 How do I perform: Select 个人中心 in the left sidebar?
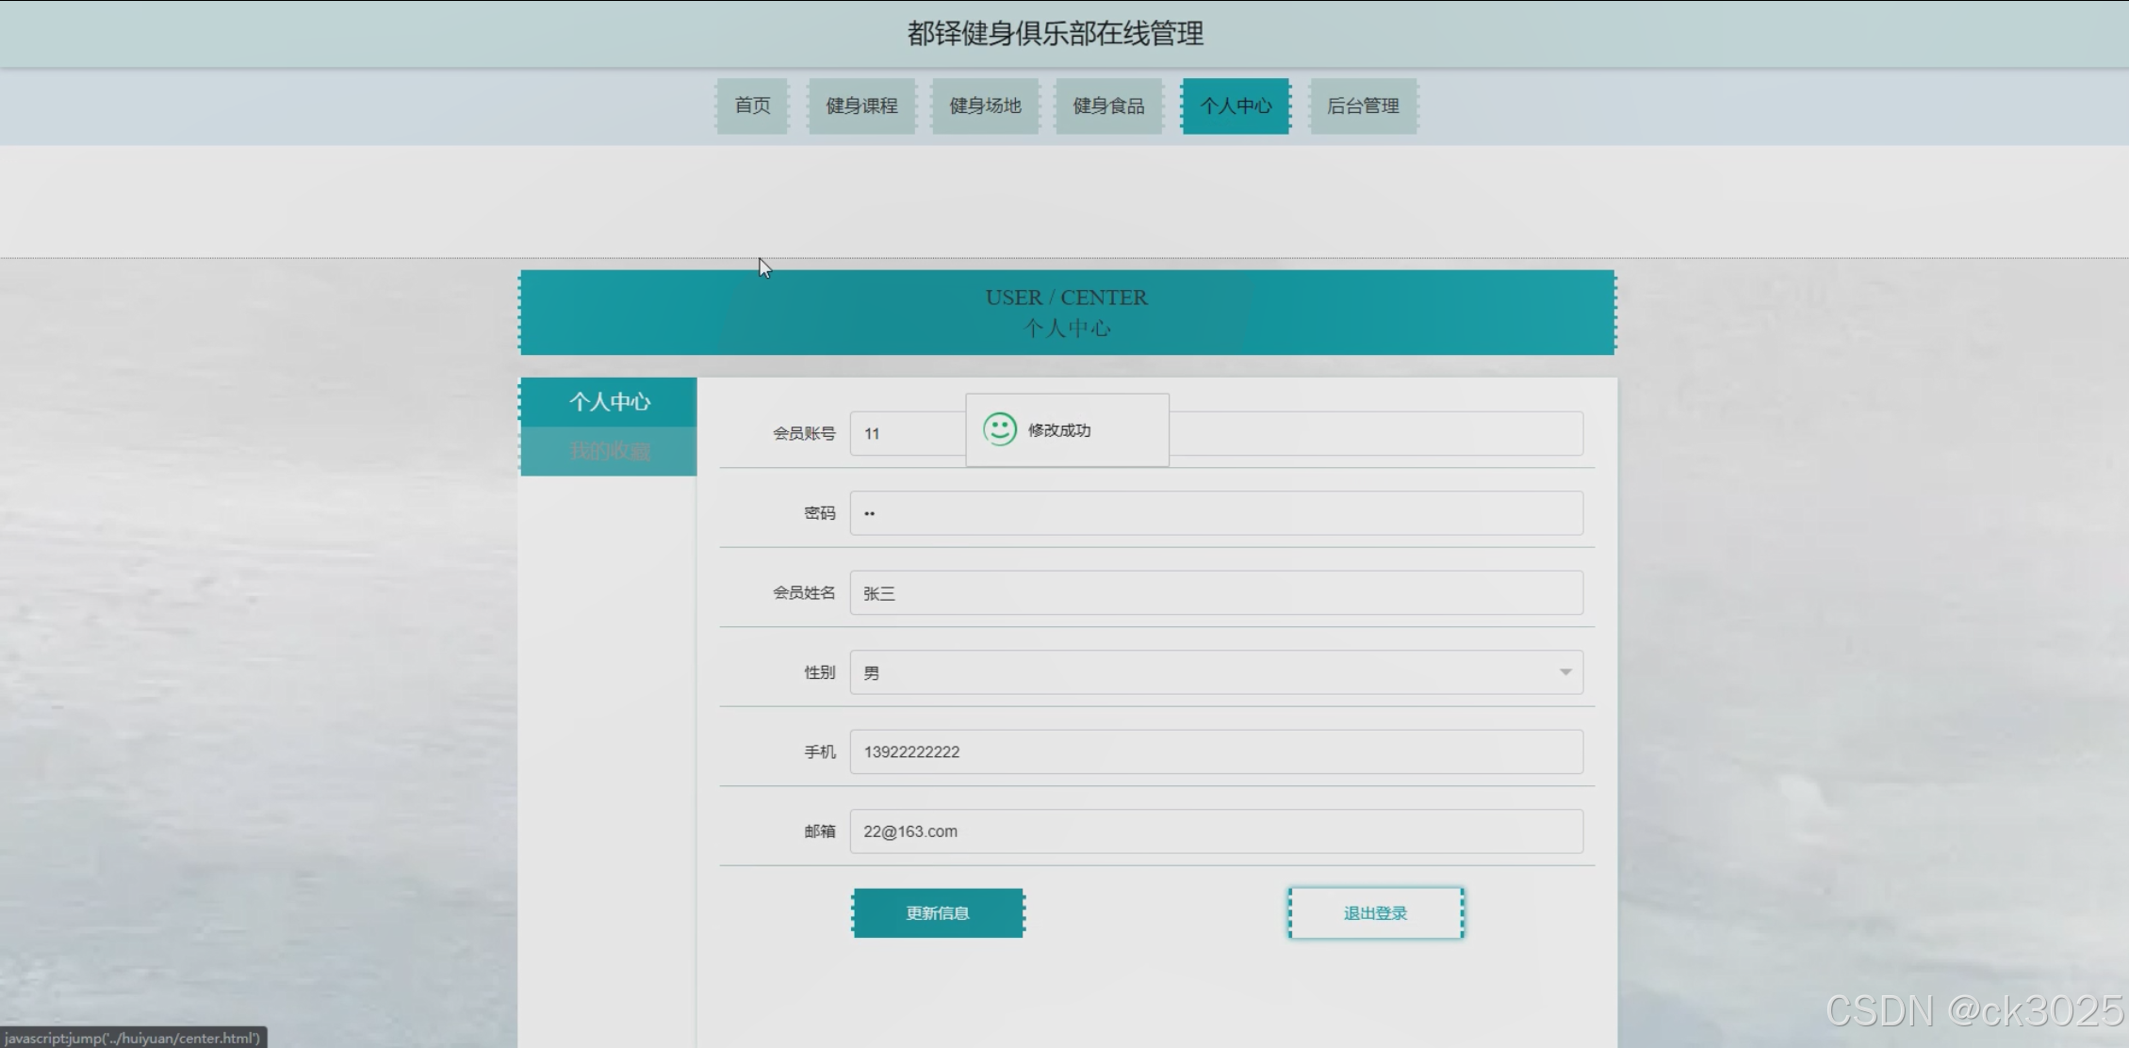tap(609, 402)
